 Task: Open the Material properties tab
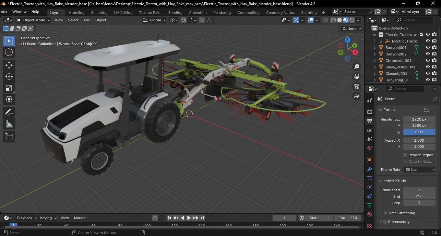pyautogui.click(x=369, y=214)
